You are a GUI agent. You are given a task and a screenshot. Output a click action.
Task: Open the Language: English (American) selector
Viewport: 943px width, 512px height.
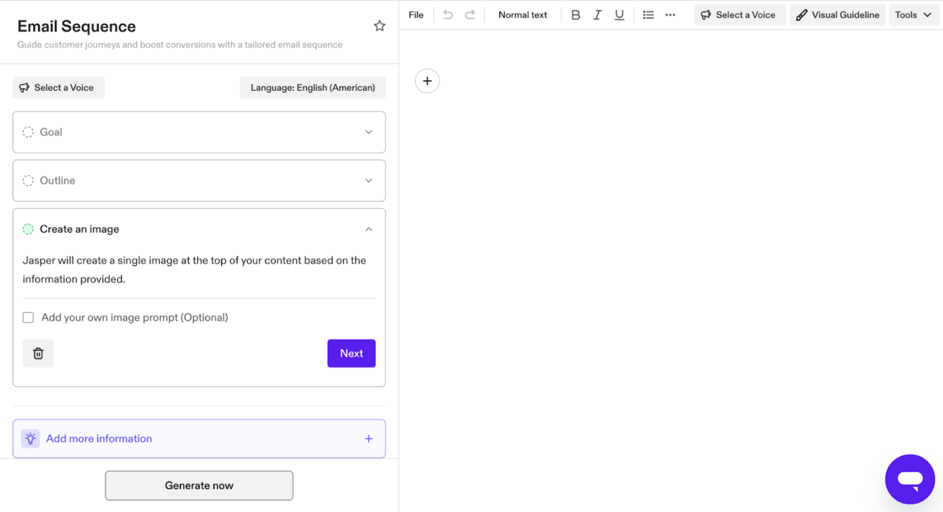[313, 88]
